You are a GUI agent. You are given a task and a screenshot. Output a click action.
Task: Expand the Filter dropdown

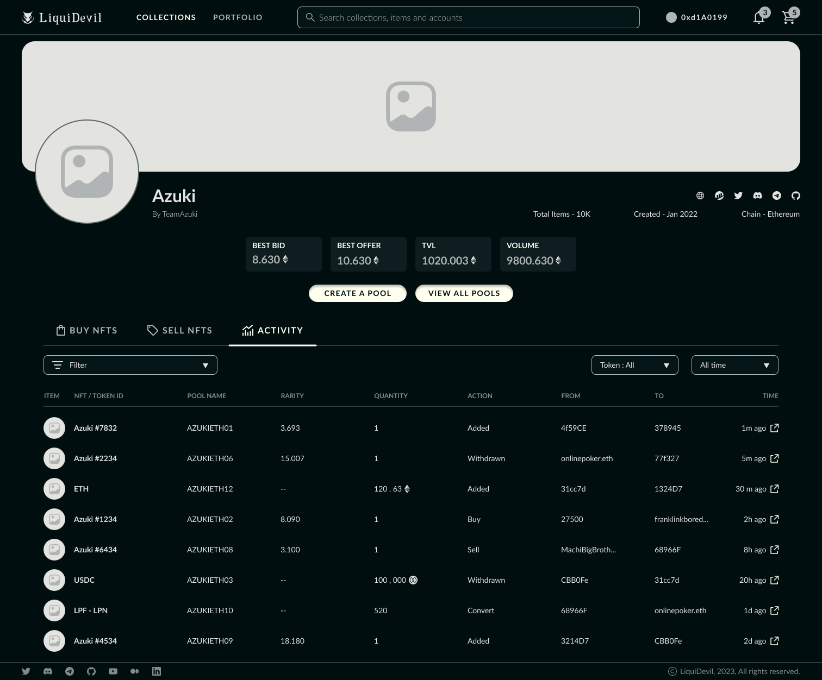click(130, 365)
